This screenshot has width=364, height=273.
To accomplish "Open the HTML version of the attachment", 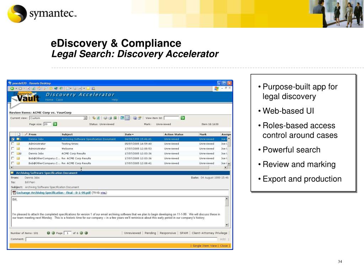I will pyautogui.click(x=103, y=193).
